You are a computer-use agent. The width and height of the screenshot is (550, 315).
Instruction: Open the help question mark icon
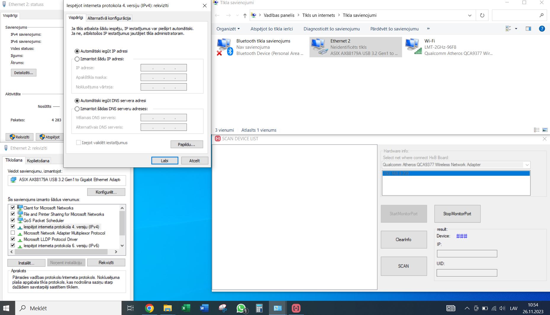point(542,29)
